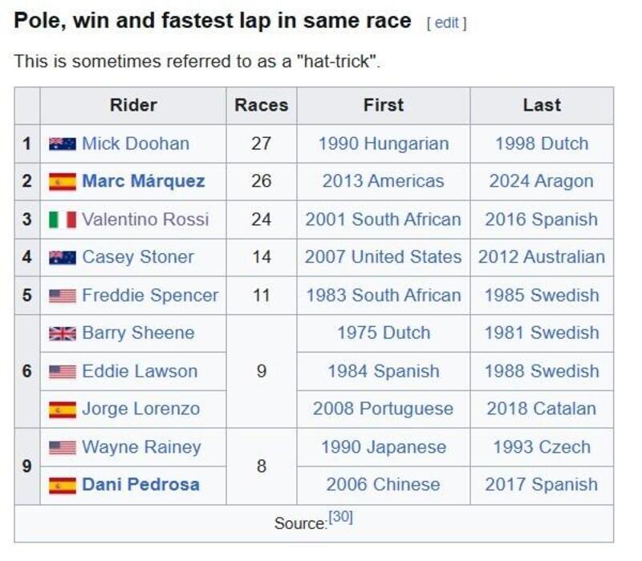Image resolution: width=642 pixels, height=561 pixels.
Task: Click the US flag beside Freddie Spencer
Action: (x=62, y=296)
